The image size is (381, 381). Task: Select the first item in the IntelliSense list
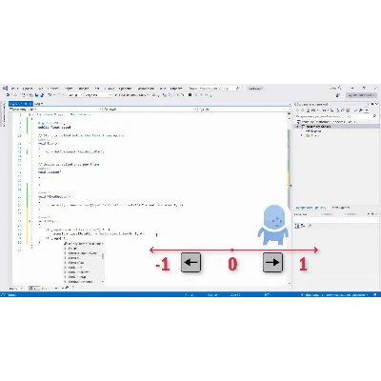coord(83,244)
